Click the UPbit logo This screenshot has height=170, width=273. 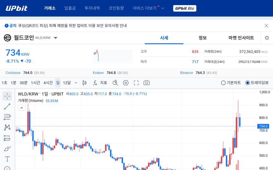click(17, 8)
